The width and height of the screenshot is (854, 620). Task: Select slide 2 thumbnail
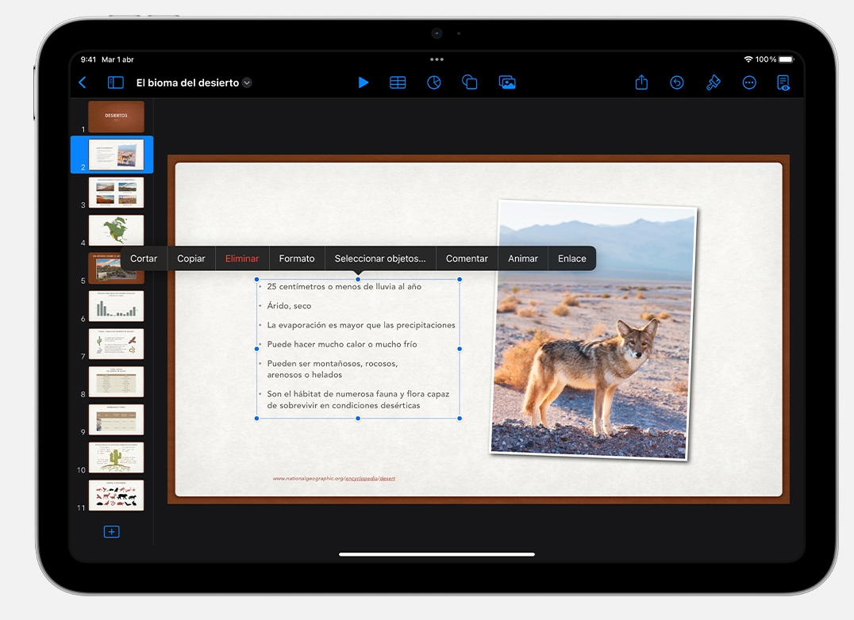116,155
